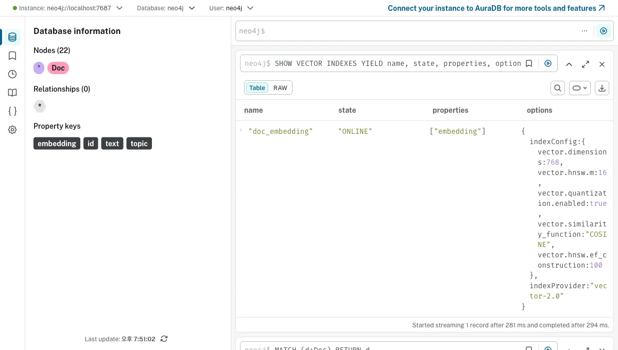Select the all-nodes asterisk label

tap(39, 68)
